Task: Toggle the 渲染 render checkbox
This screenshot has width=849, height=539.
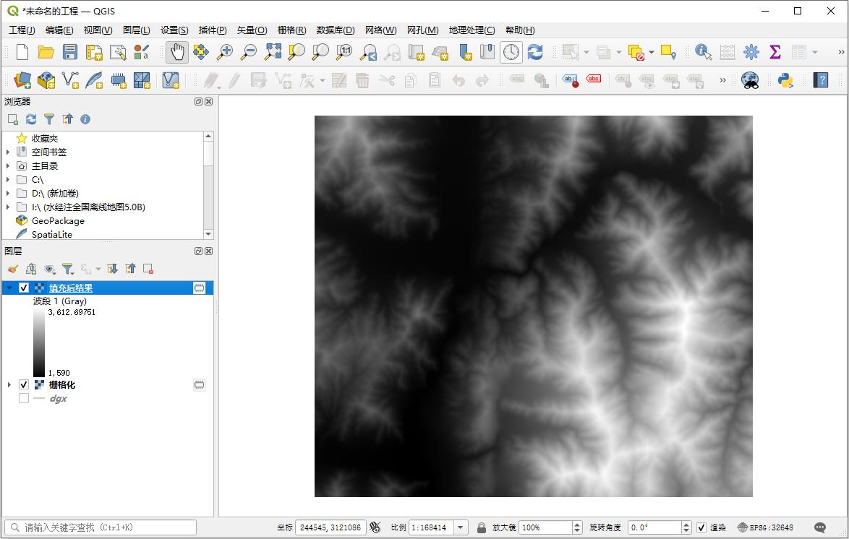Action: pos(701,527)
